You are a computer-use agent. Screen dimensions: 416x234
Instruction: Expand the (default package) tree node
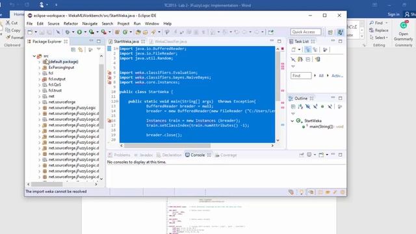39,62
